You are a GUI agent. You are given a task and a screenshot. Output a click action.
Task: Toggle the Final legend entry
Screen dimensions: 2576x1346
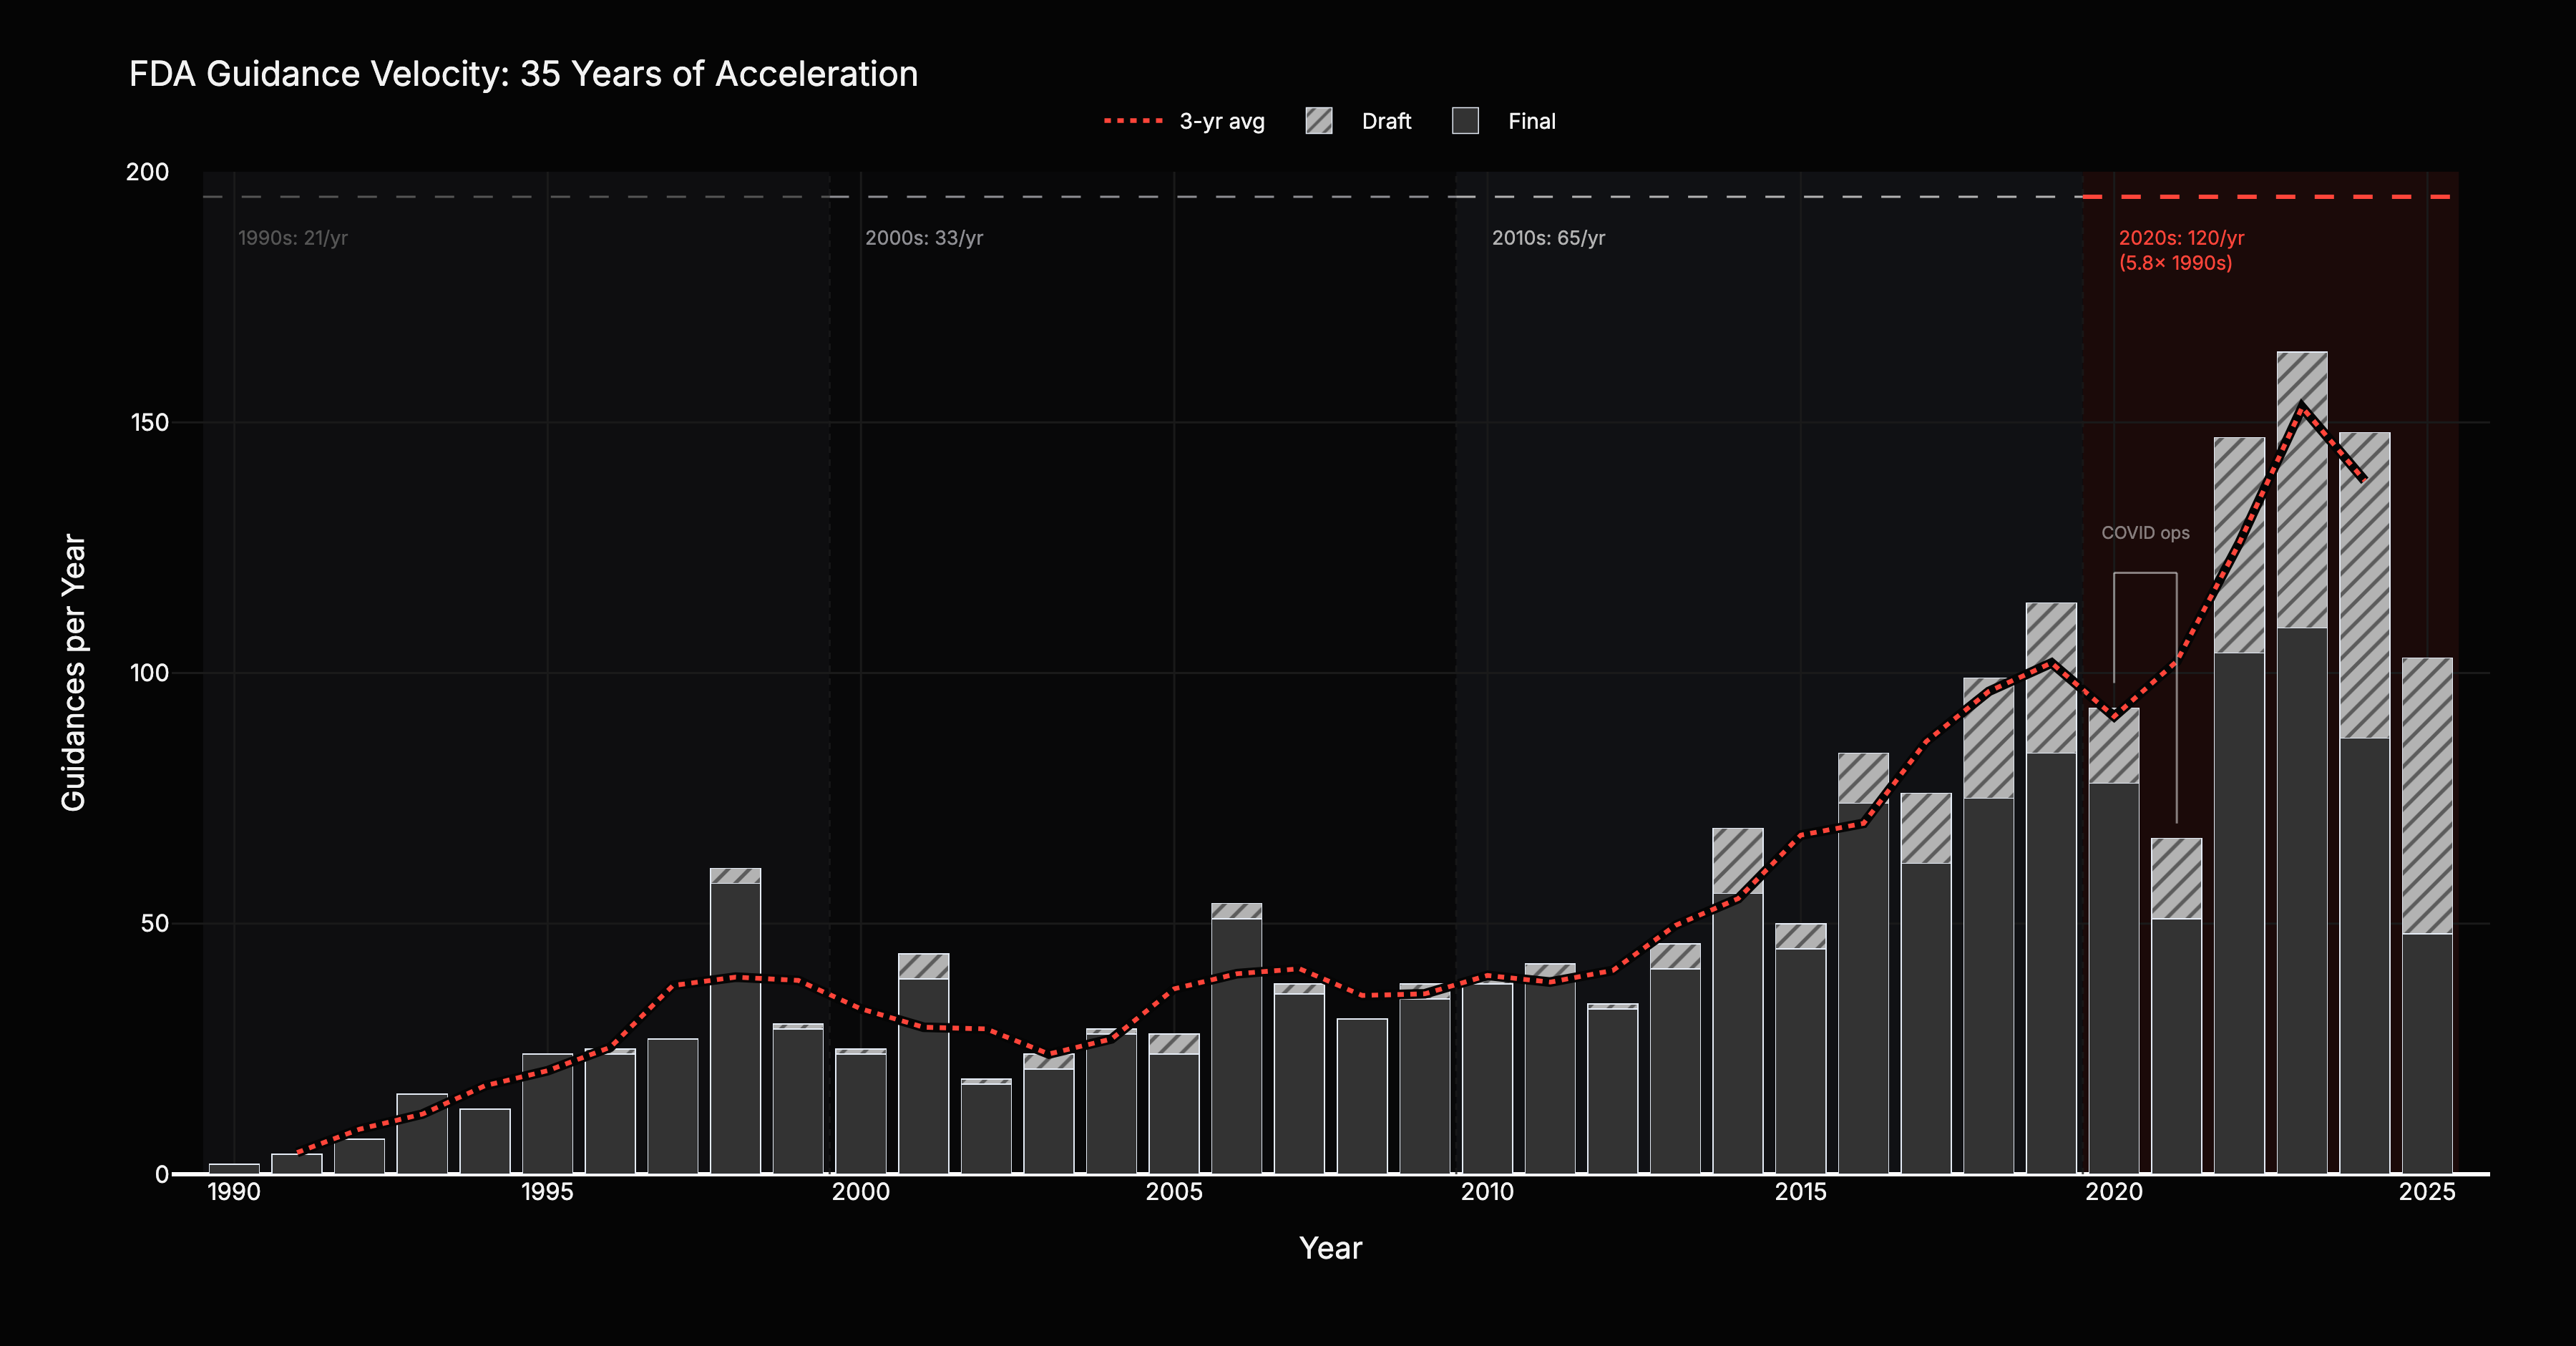click(x=1531, y=121)
